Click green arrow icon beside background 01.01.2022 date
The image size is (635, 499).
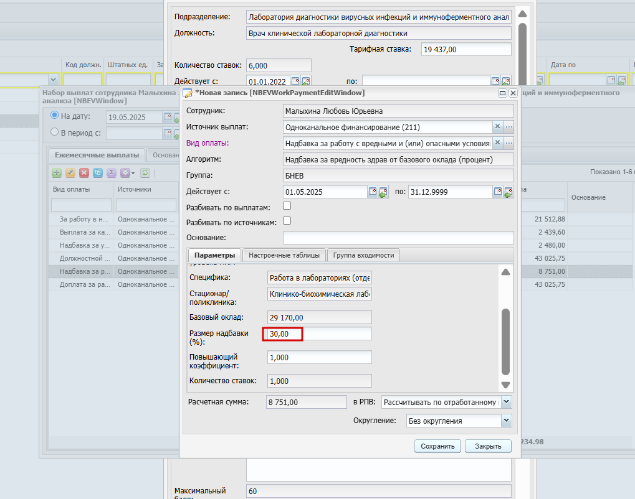pos(306,82)
